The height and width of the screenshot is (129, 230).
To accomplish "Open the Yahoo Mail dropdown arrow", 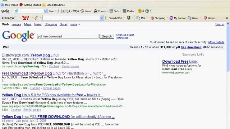I will coord(148,18).
